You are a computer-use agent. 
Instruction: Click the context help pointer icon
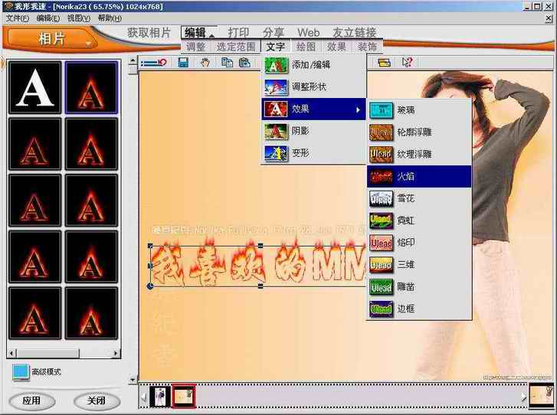click(407, 62)
